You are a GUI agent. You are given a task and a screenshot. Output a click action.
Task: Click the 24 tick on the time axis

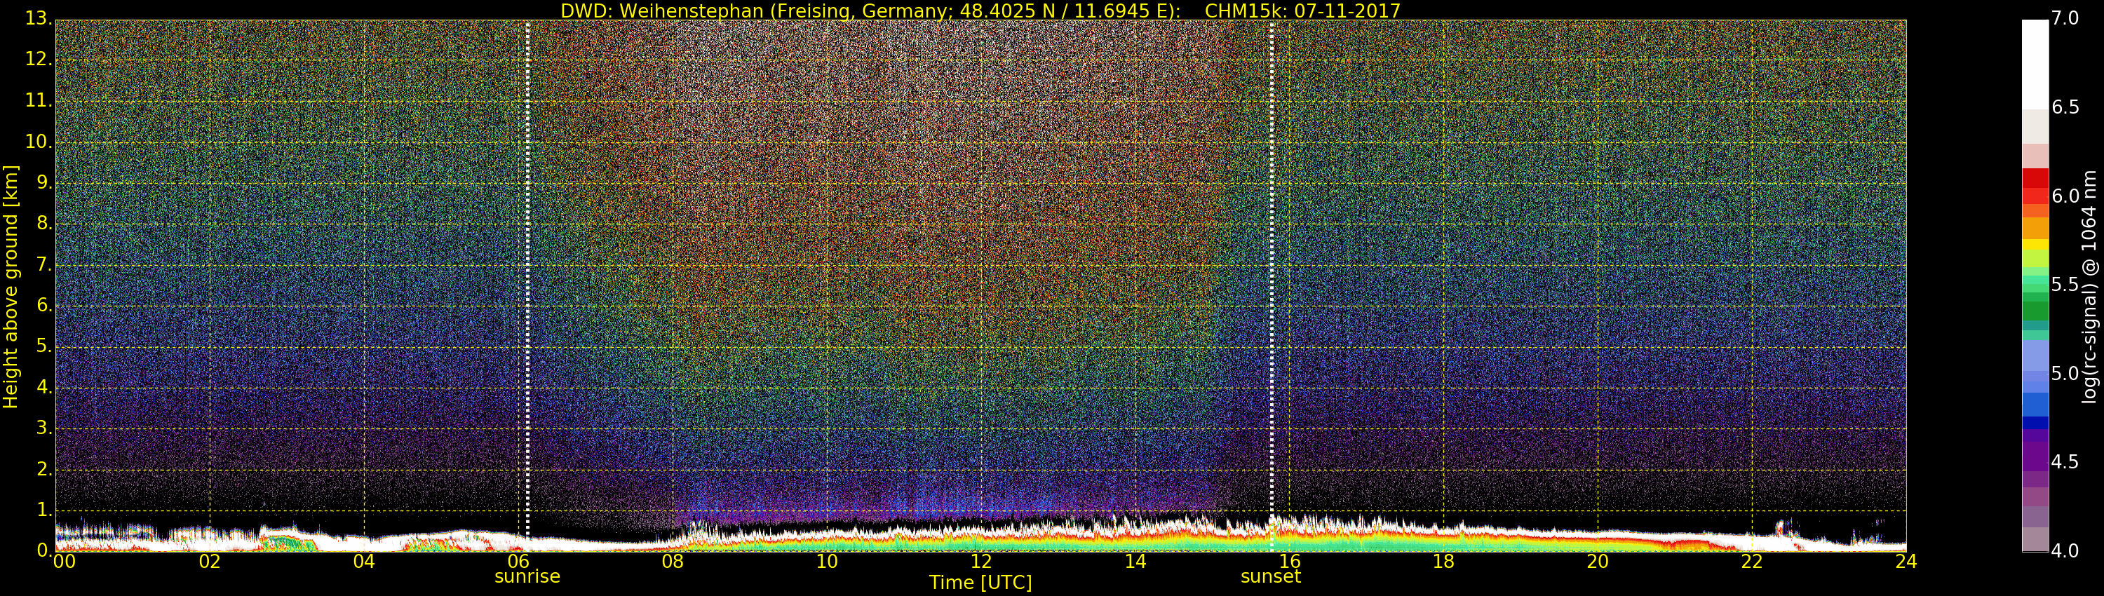tap(1906, 562)
